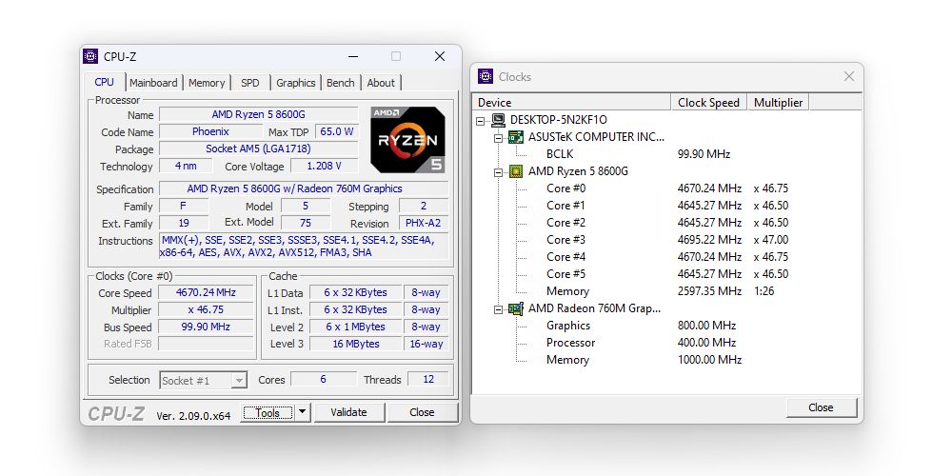Click the Bus Speed value 99.90 MHz

206,327
